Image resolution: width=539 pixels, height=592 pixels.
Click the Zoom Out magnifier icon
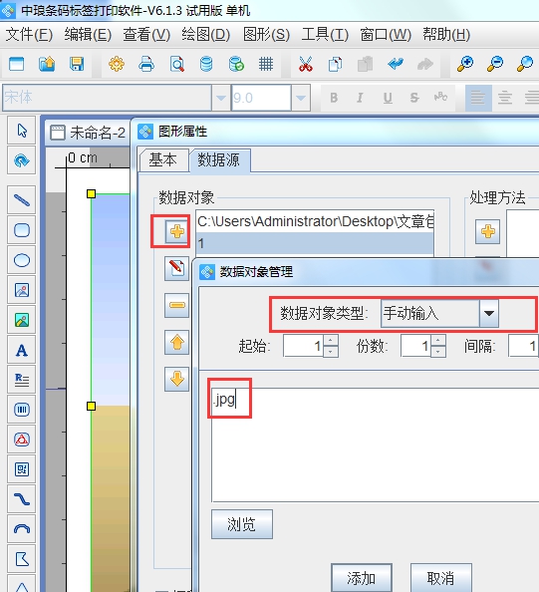point(495,64)
